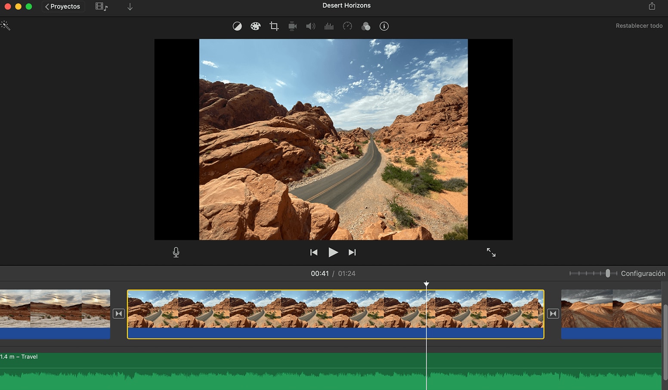Image resolution: width=668 pixels, height=390 pixels.
Task: Skip to next clip
Action: (352, 252)
